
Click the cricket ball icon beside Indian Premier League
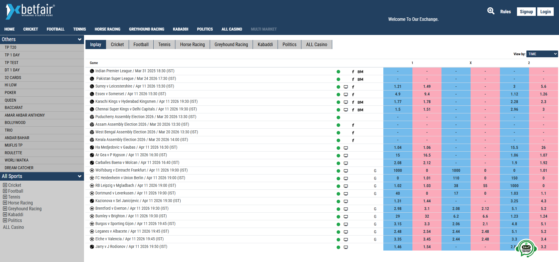92,71
